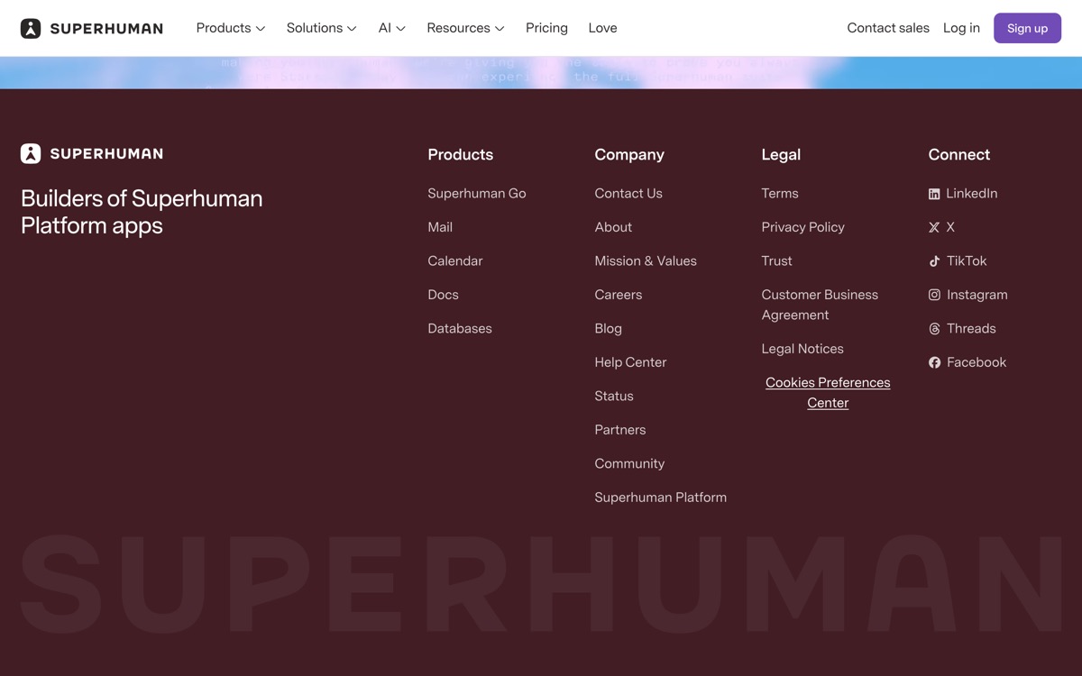Screen dimensions: 1082x676
Task: Open Superhuman Go footer link
Action: point(477,193)
